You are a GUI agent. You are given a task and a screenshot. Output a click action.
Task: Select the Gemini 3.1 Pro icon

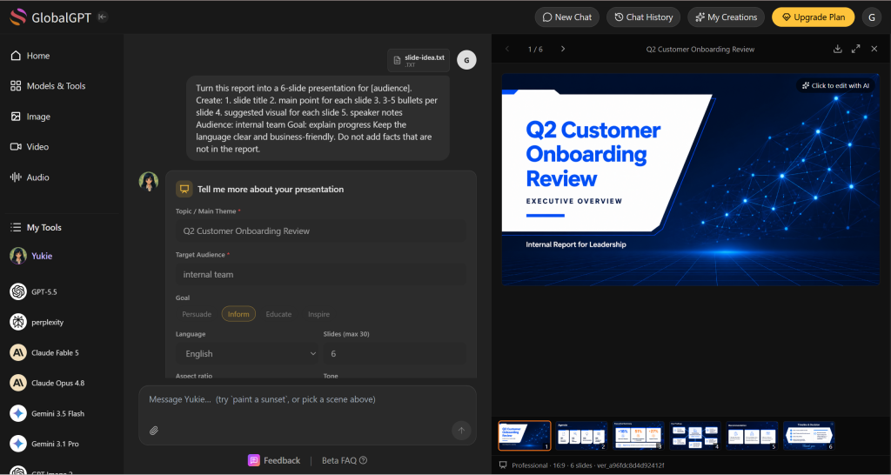(x=18, y=444)
